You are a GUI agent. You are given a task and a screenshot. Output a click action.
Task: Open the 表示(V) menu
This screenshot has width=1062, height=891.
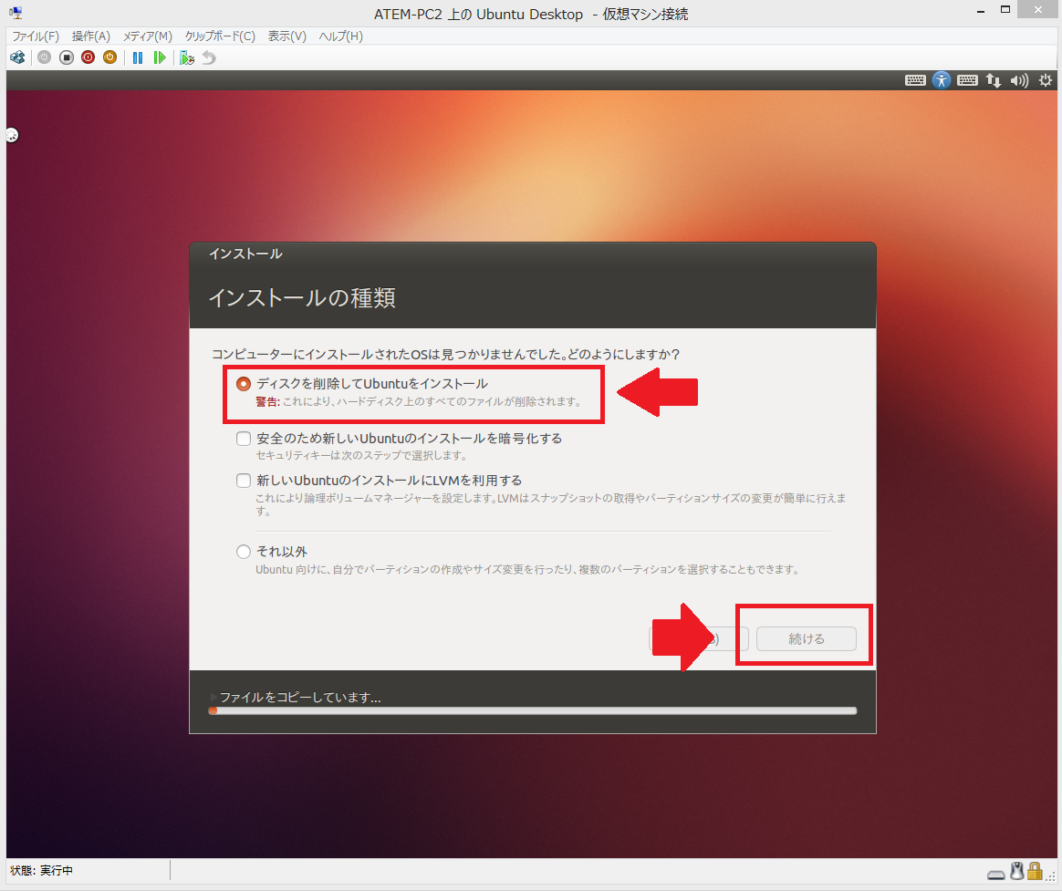(x=287, y=36)
